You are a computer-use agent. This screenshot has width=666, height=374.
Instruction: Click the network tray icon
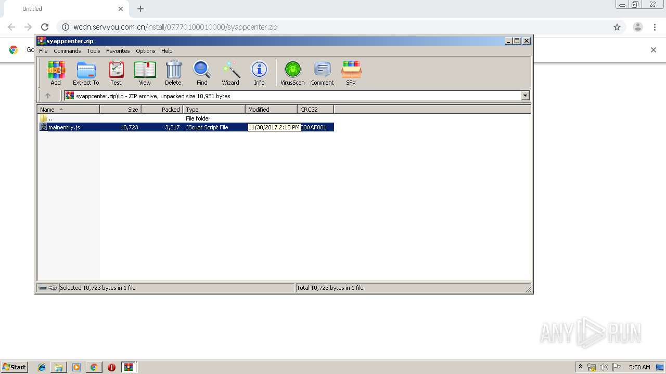click(592, 367)
